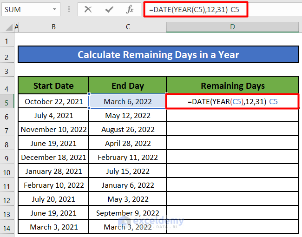Select row 10 header
302x237 pixels.
(x=7, y=172)
